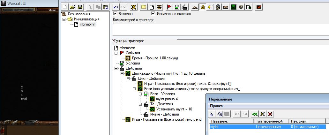Collapse the Инициализация folder

coord(64,19)
